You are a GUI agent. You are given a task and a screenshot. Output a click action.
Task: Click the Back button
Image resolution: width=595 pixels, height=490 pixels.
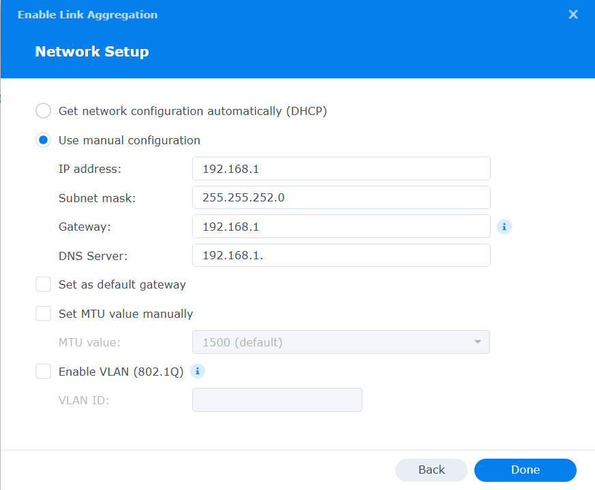[x=431, y=470]
